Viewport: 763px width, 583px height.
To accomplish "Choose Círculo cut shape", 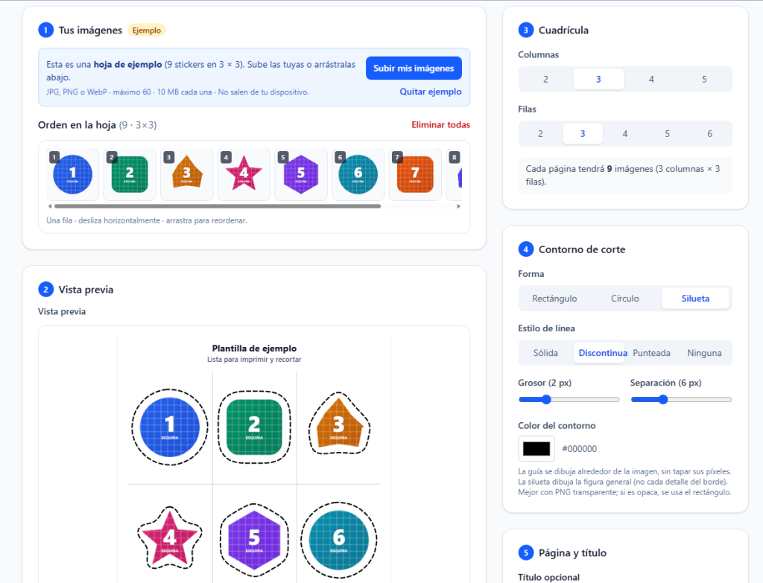I will point(625,299).
